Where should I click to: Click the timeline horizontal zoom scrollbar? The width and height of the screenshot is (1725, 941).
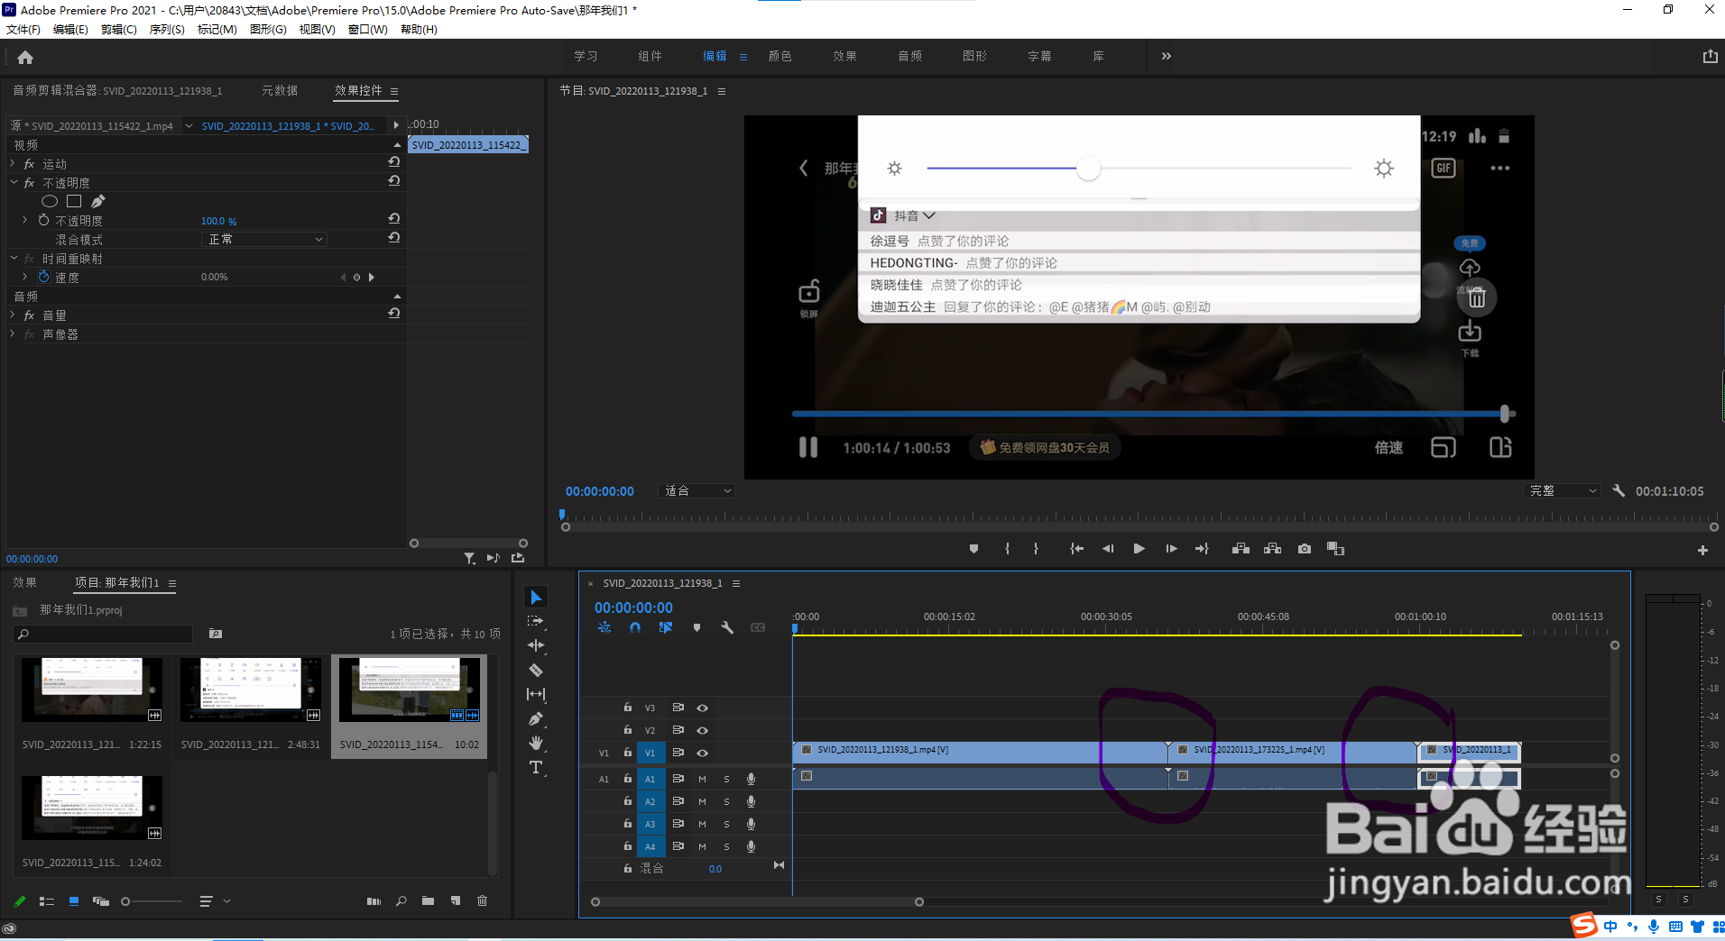pyautogui.click(x=757, y=902)
